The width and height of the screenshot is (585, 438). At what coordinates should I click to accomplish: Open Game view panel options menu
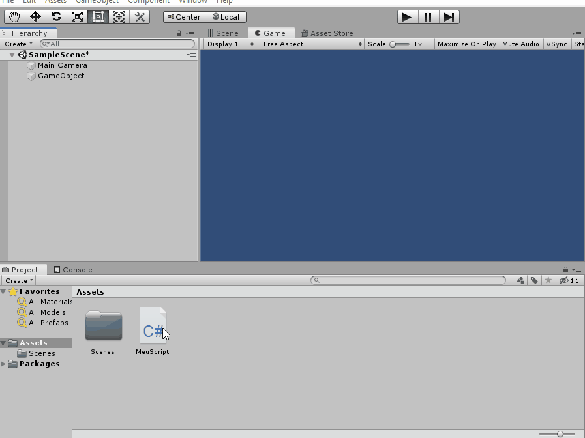577,33
